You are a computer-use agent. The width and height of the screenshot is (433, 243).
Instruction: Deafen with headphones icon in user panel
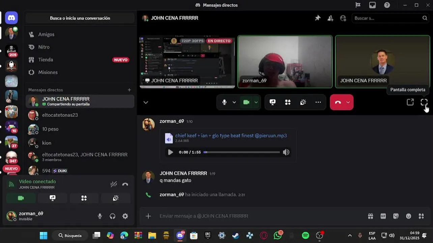coord(113,216)
